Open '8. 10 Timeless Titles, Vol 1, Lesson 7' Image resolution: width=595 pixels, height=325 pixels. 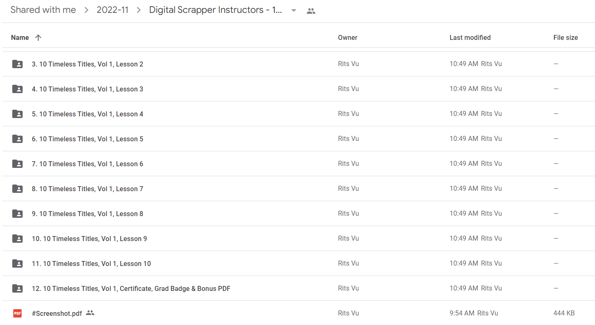click(88, 189)
